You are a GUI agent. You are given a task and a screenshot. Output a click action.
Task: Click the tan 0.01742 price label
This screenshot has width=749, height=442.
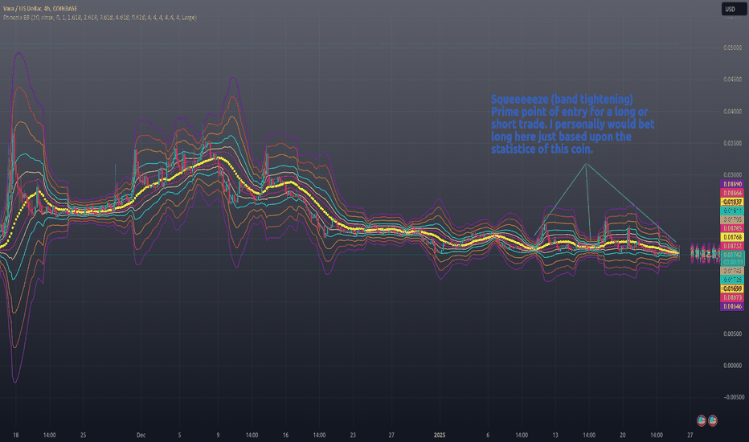(732, 271)
